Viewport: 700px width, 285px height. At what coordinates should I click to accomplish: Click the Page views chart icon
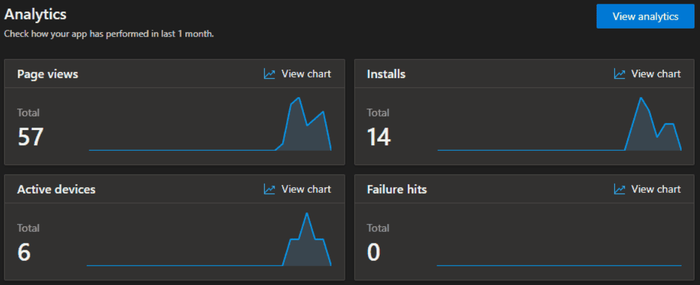[270, 74]
